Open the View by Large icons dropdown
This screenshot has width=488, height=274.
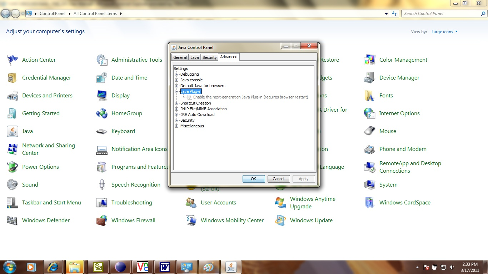(x=444, y=32)
